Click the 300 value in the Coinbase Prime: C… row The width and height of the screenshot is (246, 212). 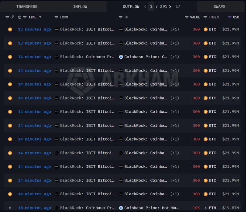click(196, 57)
